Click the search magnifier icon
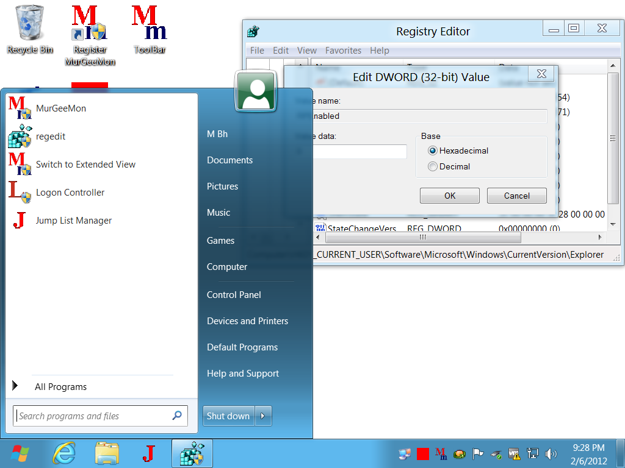Viewport: 625px width, 468px height. pyautogui.click(x=177, y=416)
